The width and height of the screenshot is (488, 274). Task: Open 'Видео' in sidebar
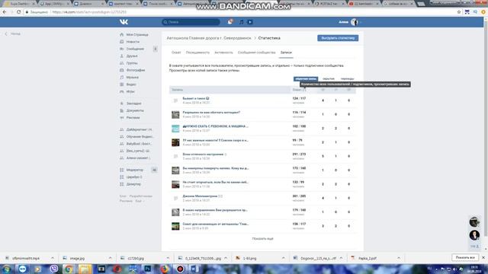point(131,84)
